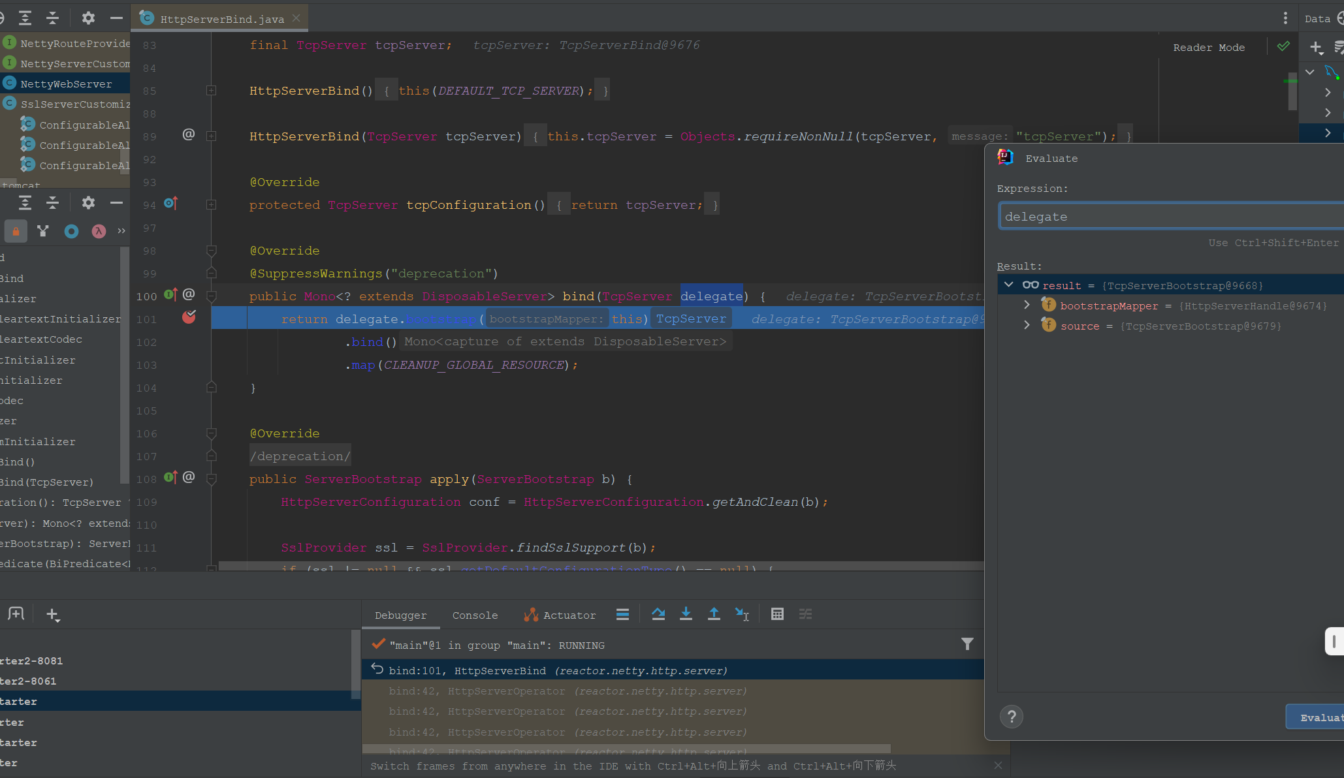This screenshot has width=1344, height=778.
Task: Click the Step Into icon
Action: 686,614
